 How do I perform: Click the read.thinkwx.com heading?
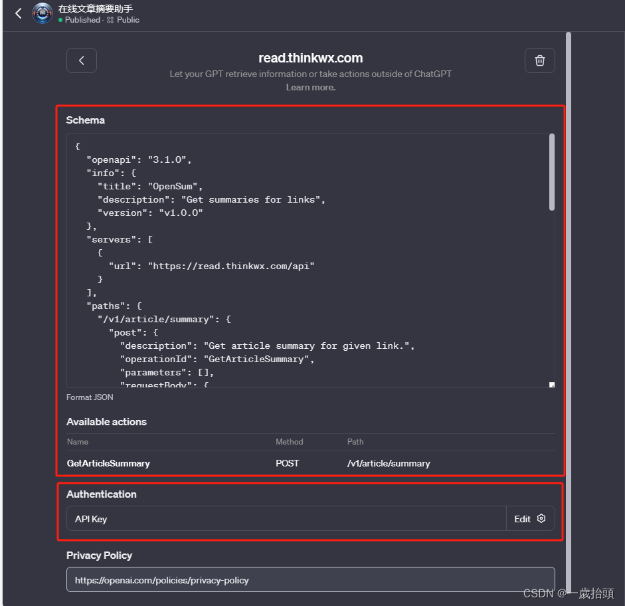[310, 58]
